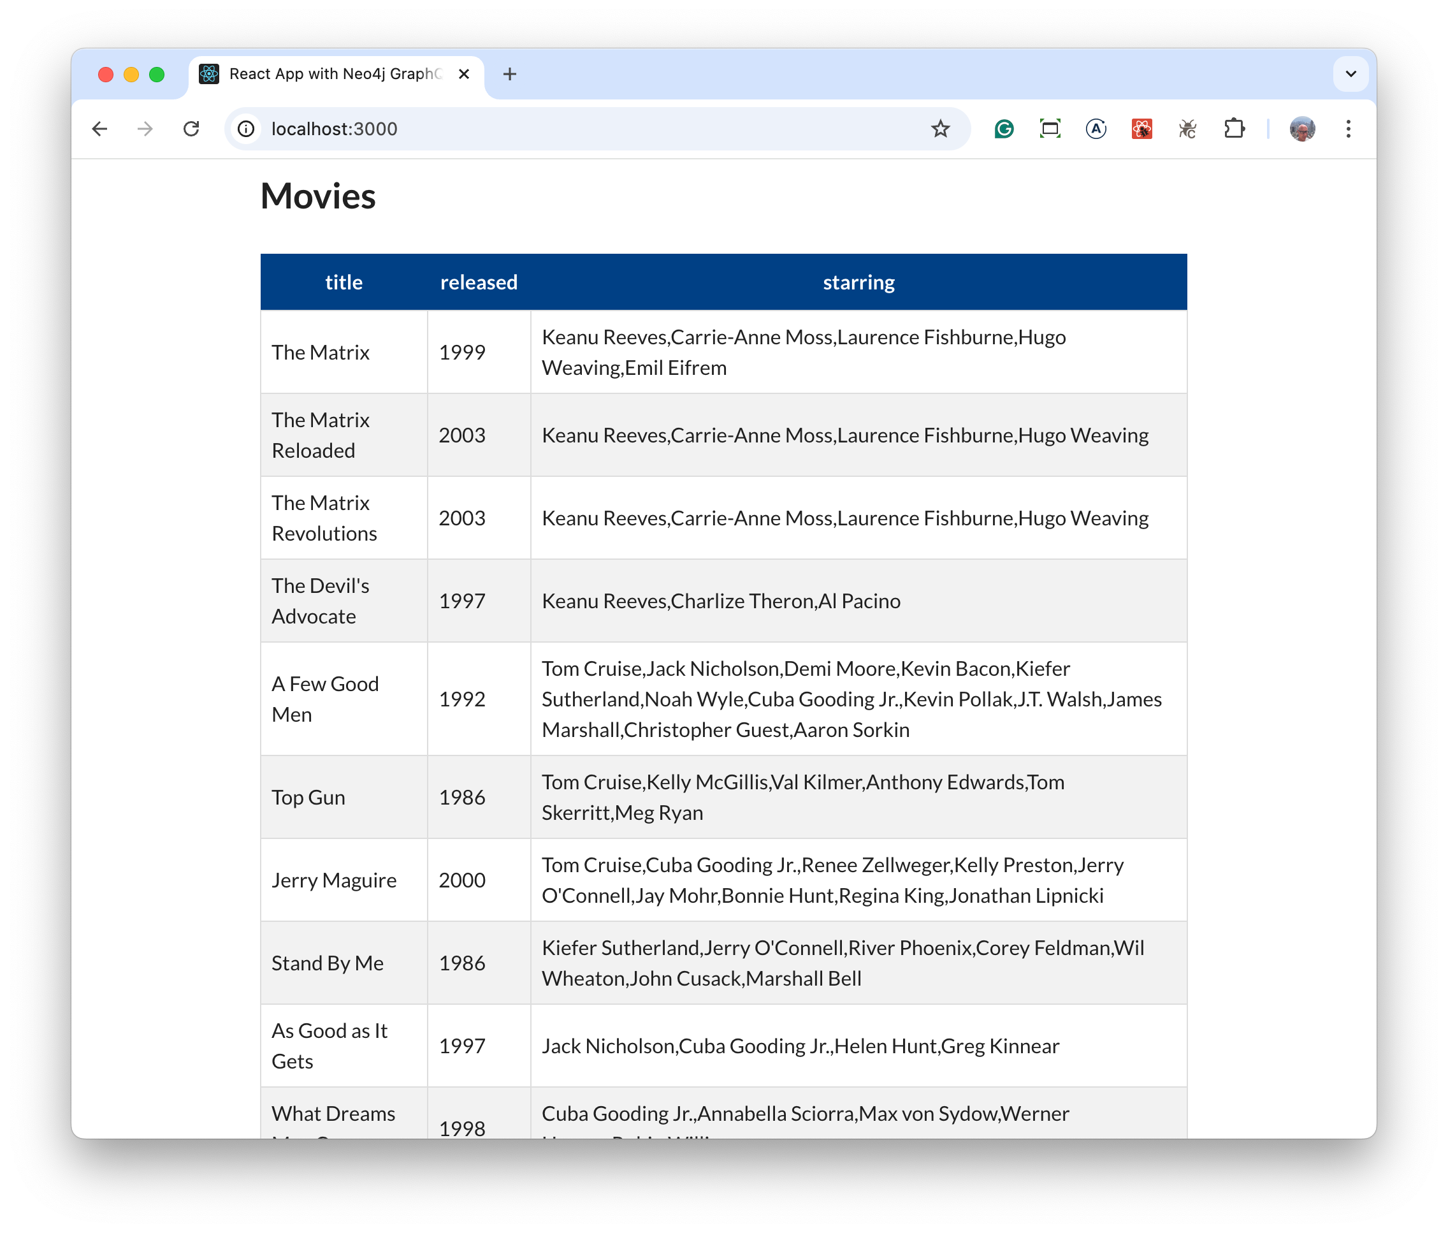Click the cast cell listing Aaron Sorkin
This screenshot has width=1448, height=1233.
[858, 699]
